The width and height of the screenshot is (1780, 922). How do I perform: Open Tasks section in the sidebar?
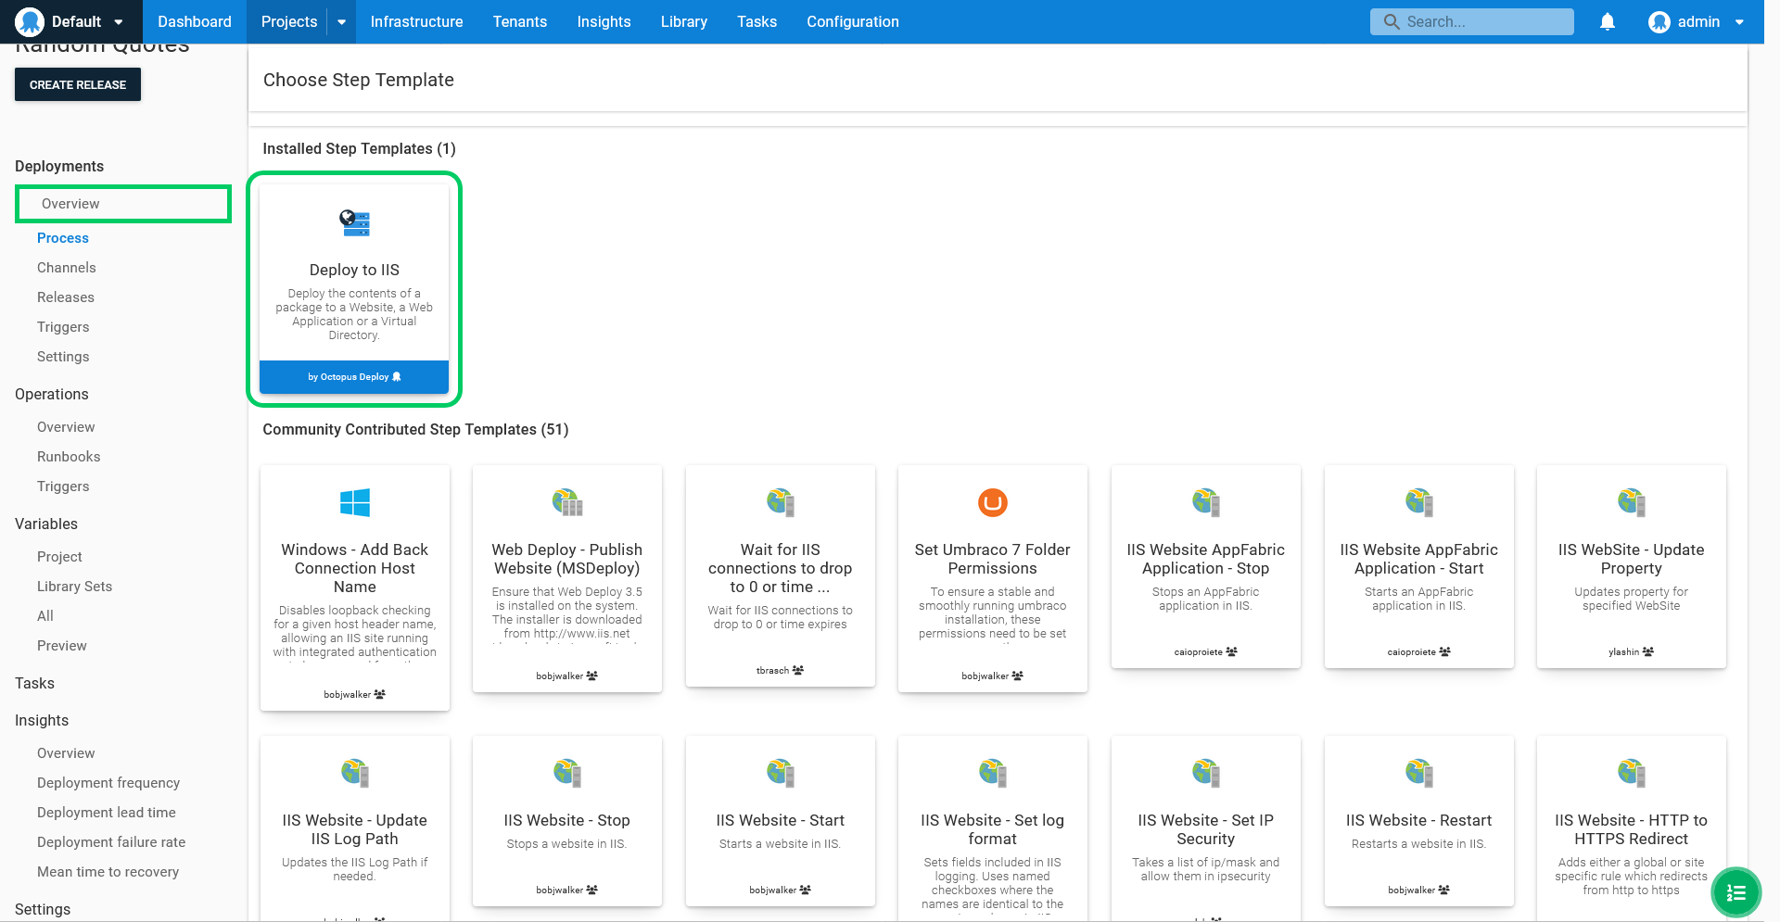click(x=34, y=683)
